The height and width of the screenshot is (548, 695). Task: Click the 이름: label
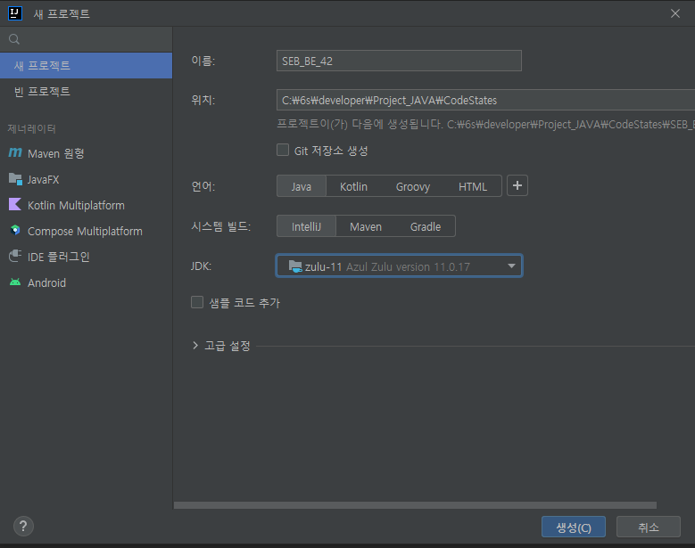(x=203, y=61)
